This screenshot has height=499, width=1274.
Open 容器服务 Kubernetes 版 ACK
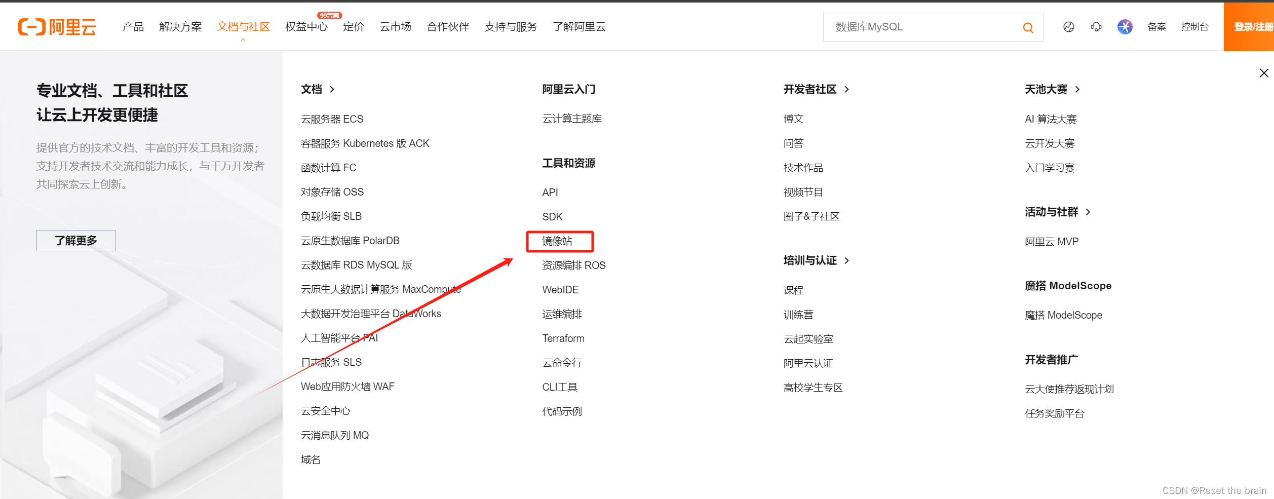pyautogui.click(x=365, y=143)
